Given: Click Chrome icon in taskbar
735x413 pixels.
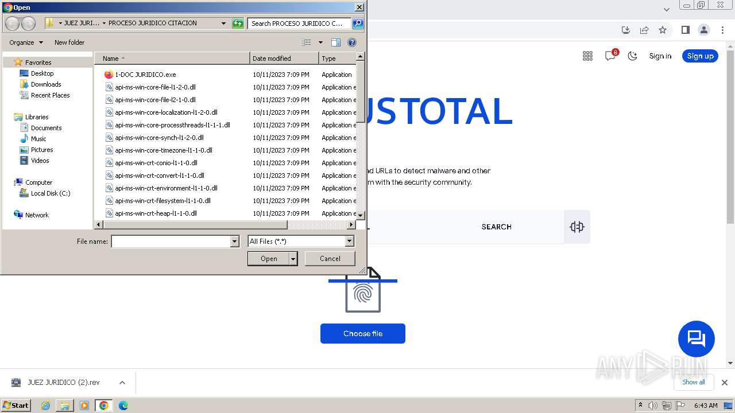Looking at the screenshot, I should pyautogui.click(x=103, y=406).
